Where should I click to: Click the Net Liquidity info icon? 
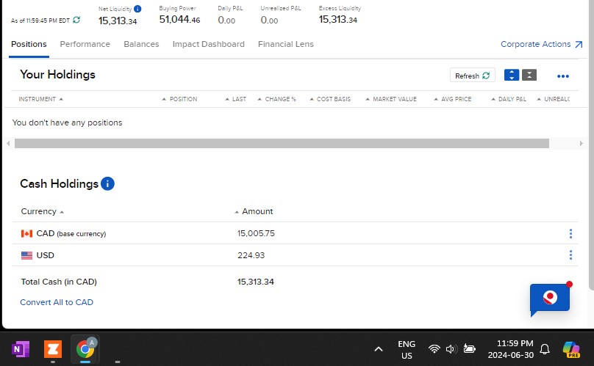(x=137, y=9)
